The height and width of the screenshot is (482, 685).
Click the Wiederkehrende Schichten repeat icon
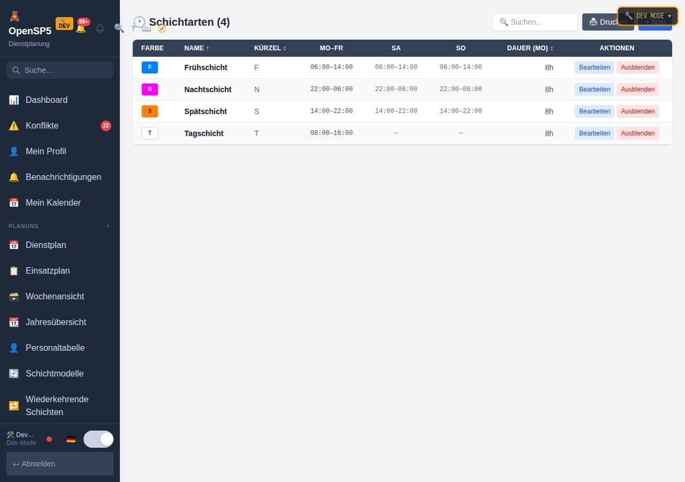pyautogui.click(x=14, y=405)
